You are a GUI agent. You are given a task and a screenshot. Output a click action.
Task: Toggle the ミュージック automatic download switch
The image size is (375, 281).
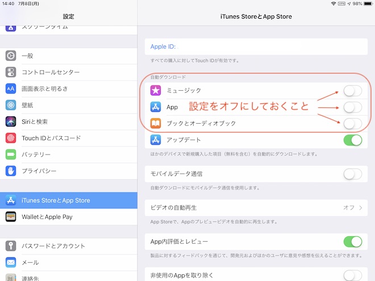(x=353, y=91)
